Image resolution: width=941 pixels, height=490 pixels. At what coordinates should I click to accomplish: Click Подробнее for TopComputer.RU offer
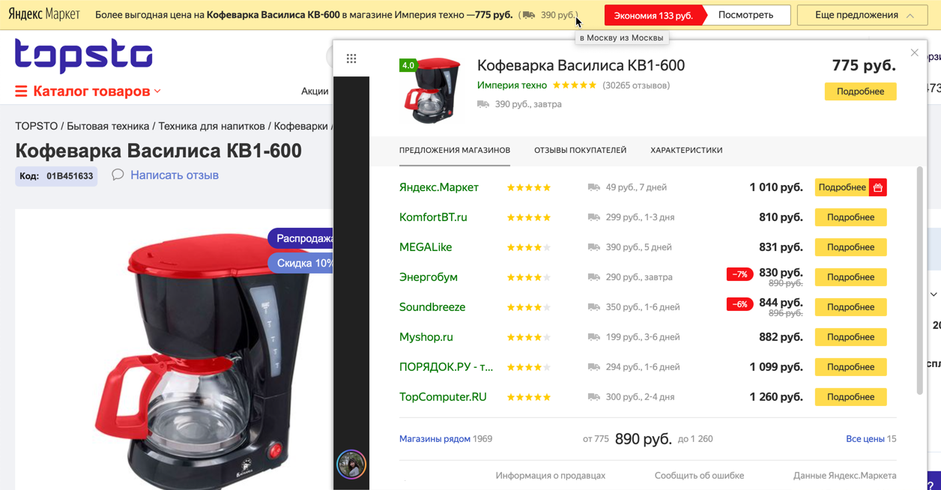851,397
